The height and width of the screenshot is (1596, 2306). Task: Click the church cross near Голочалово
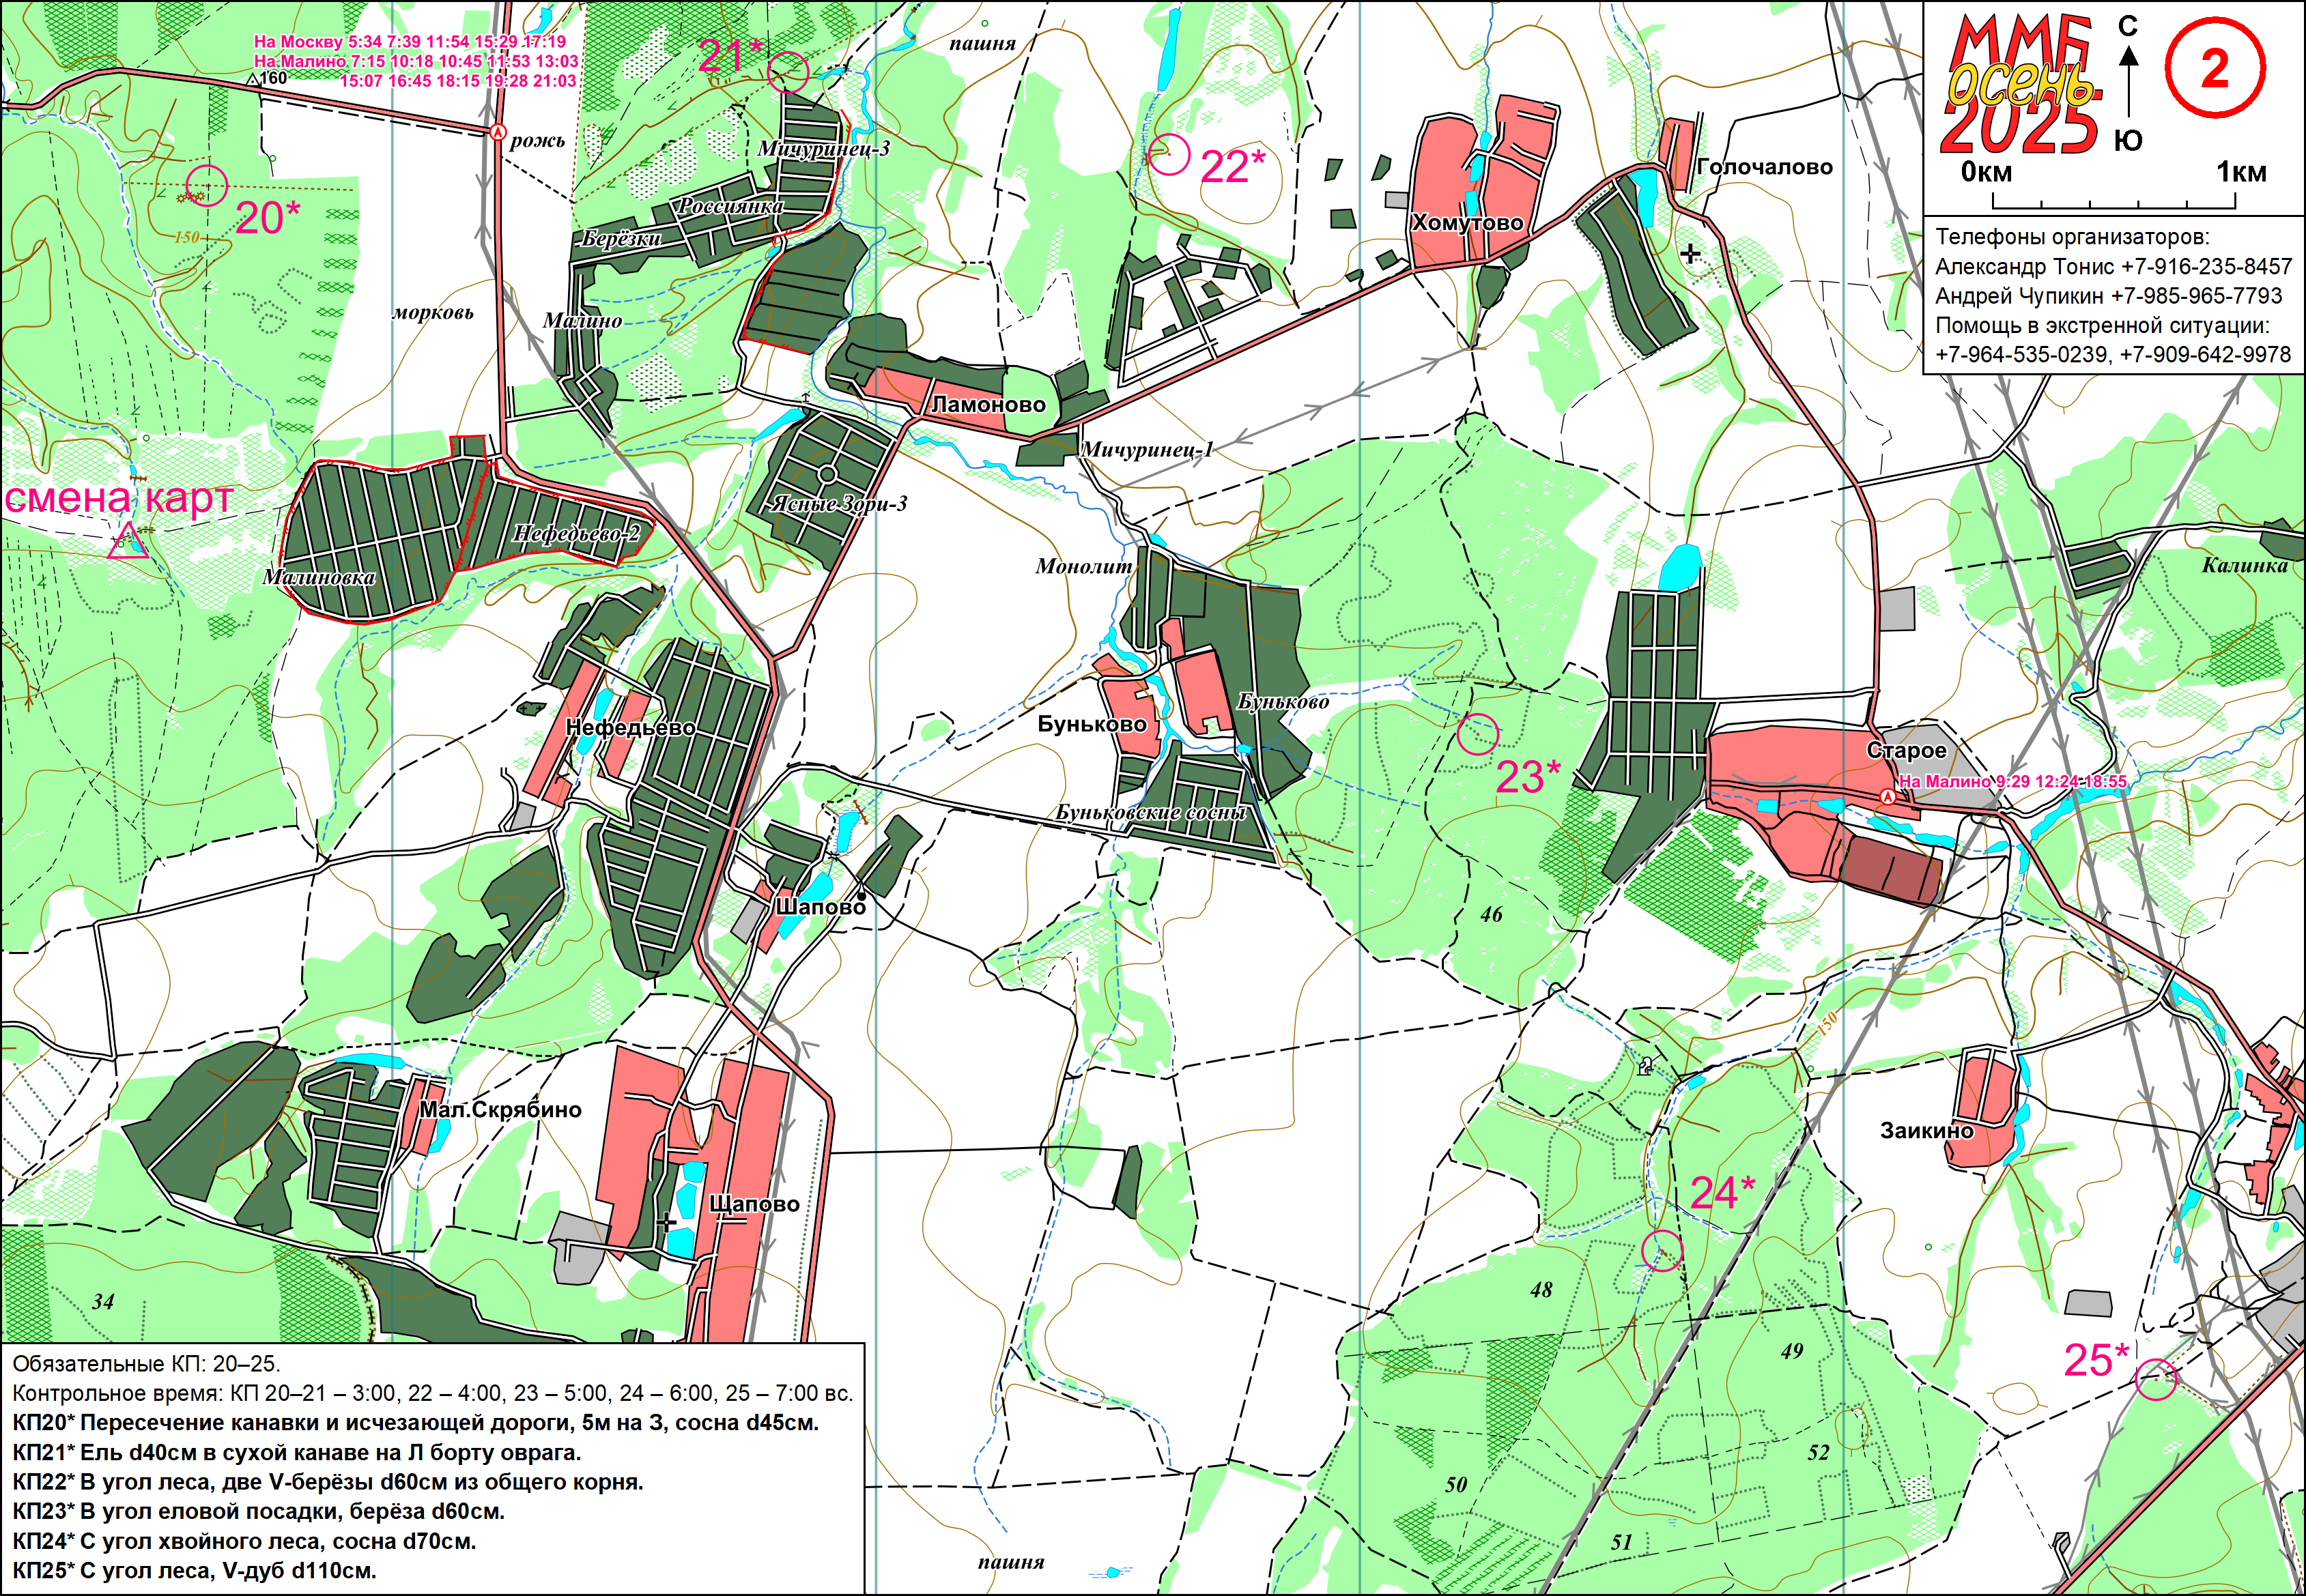(x=1690, y=254)
